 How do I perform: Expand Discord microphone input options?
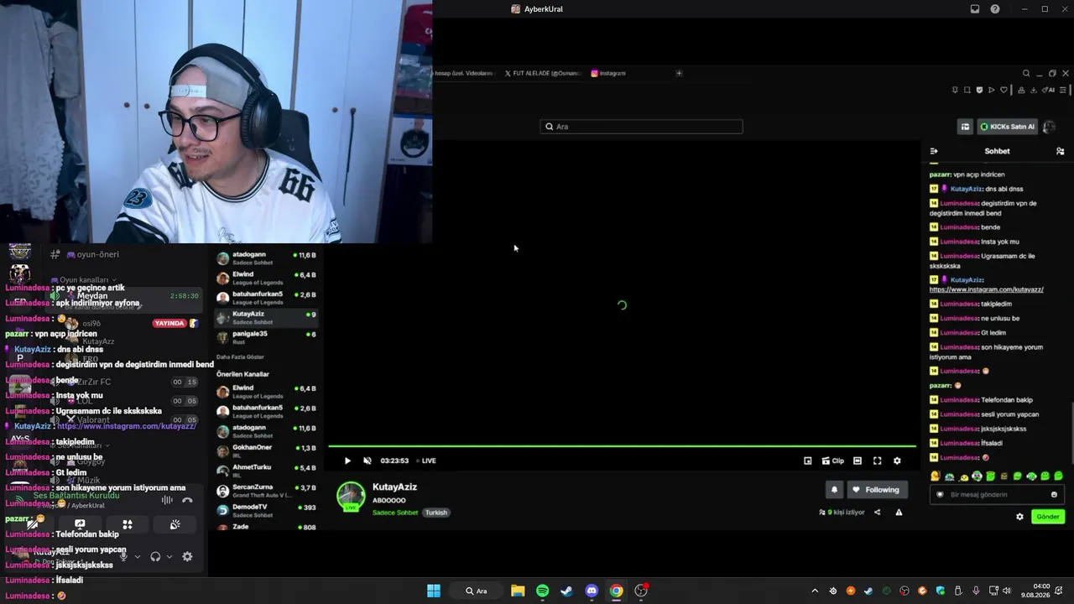138,556
